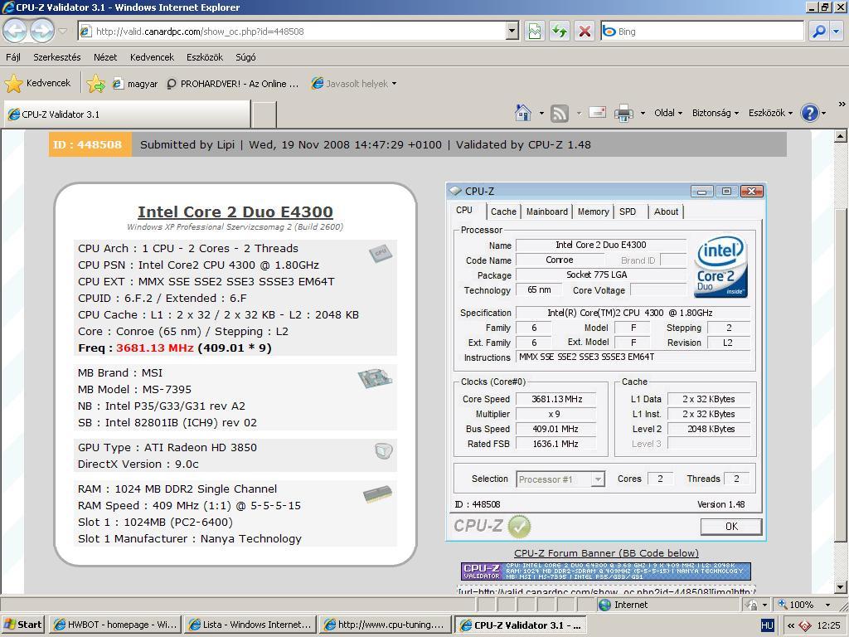Screen dimensions: 849x637
Task: Go to Home page icon
Action: click(523, 113)
